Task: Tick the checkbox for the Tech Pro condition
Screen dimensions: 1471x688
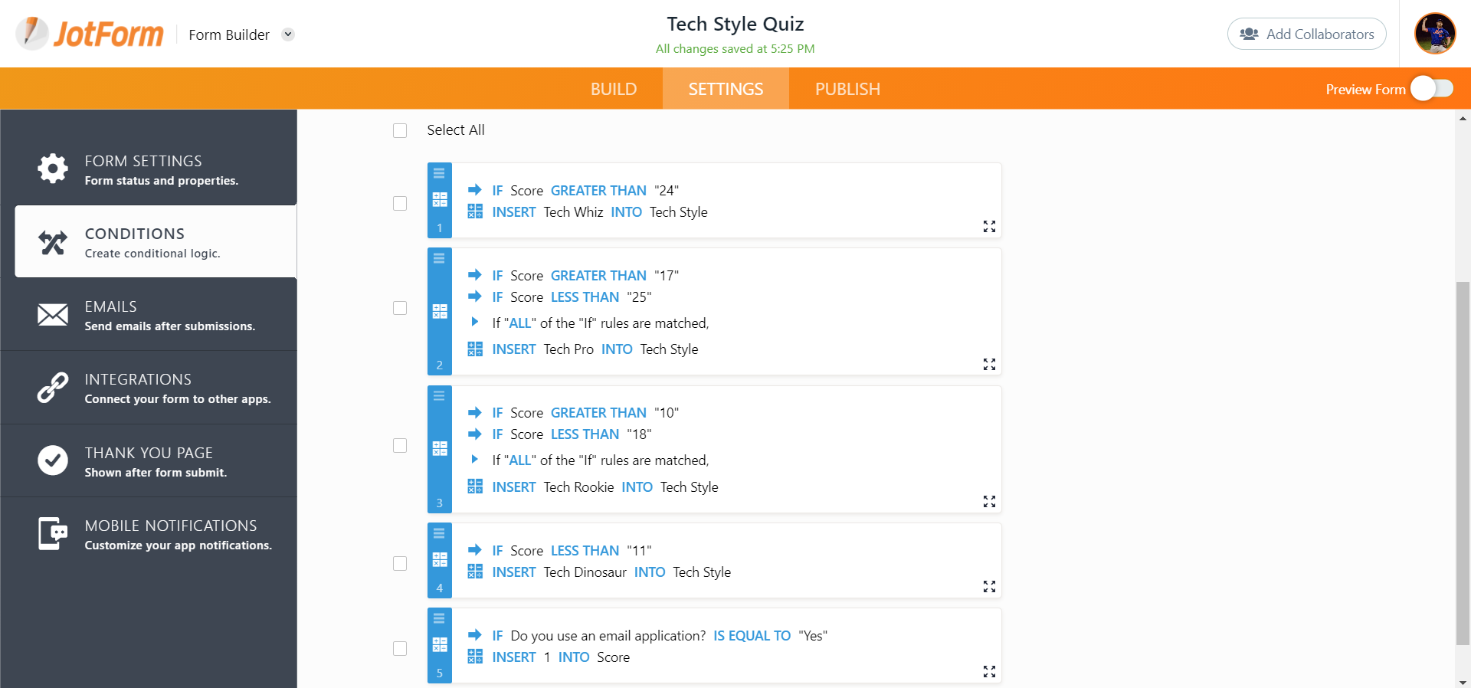Action: point(400,308)
